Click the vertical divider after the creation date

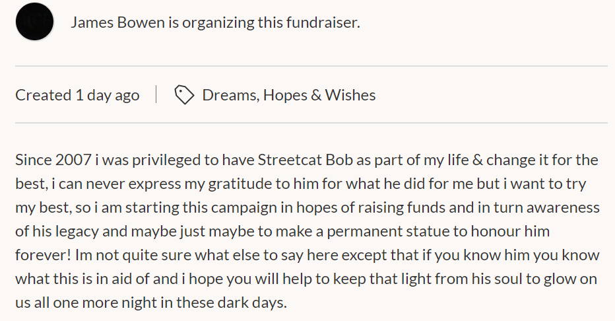tap(156, 94)
